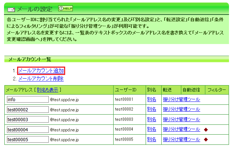Open 振り分け管理ツール in test00004 row
This screenshot has width=233, height=151.
click(x=181, y=129)
